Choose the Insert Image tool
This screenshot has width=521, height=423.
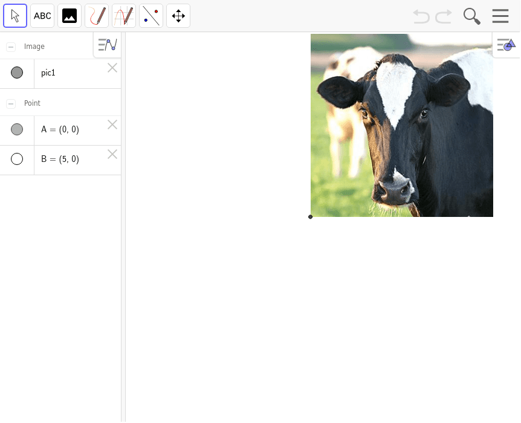70,16
